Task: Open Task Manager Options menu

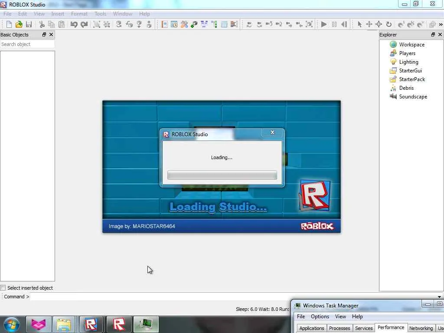Action: (x=320, y=316)
